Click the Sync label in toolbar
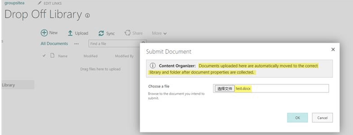353x135 pixels. pos(110,34)
